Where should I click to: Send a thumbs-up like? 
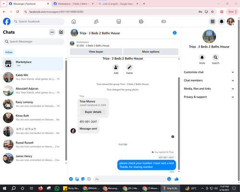click(177, 179)
